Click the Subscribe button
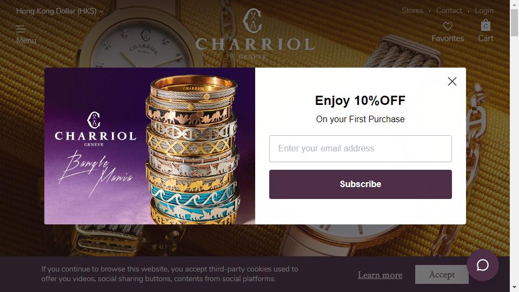Image resolution: width=519 pixels, height=292 pixels. point(360,184)
